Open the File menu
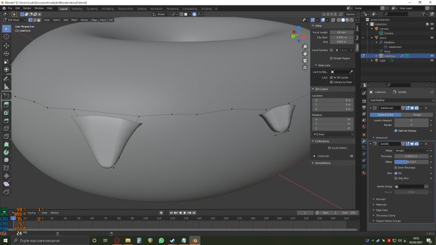The height and width of the screenshot is (245, 436). pos(10,8)
